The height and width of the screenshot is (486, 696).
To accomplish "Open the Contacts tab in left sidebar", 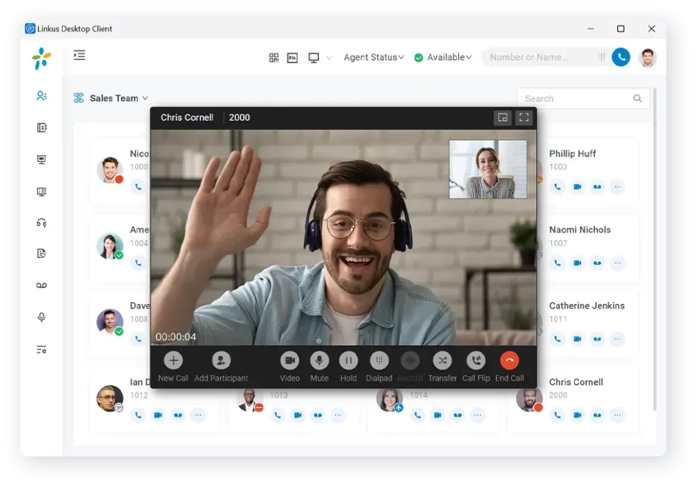I will [x=41, y=96].
